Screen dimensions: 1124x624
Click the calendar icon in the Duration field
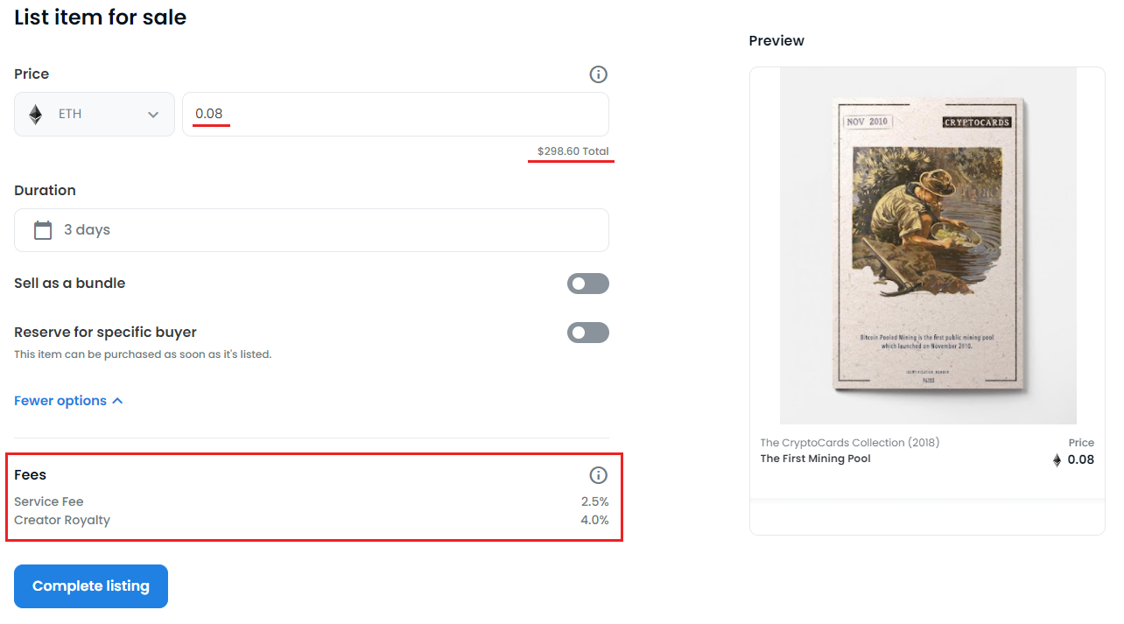[x=43, y=229]
